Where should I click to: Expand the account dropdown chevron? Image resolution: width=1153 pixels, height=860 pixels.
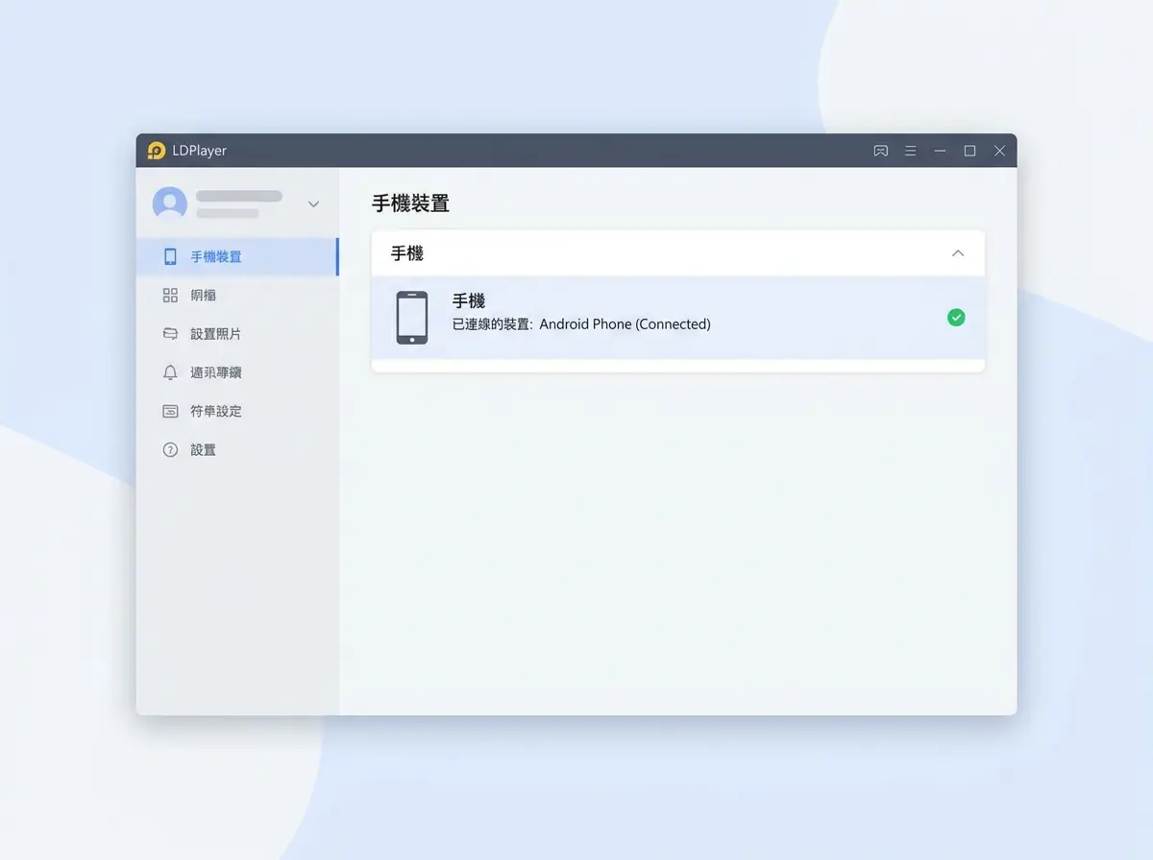[x=313, y=204]
